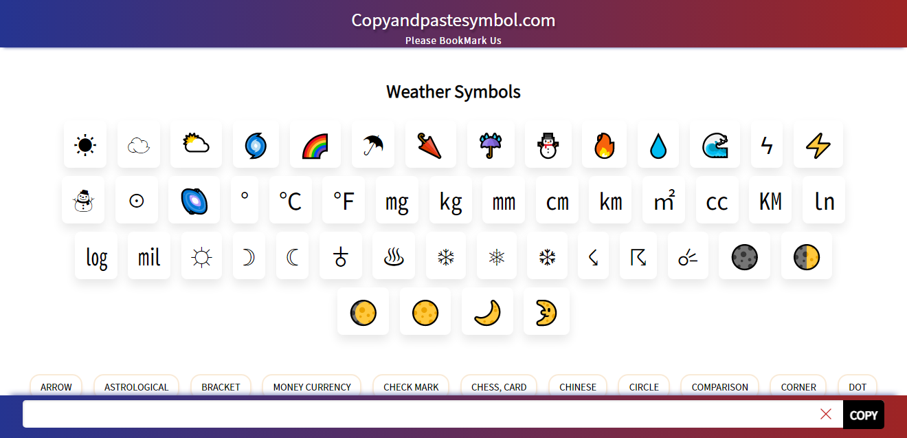Click the umbrella with raindrops symbol
Image resolution: width=907 pixels, height=438 pixels.
click(x=491, y=145)
